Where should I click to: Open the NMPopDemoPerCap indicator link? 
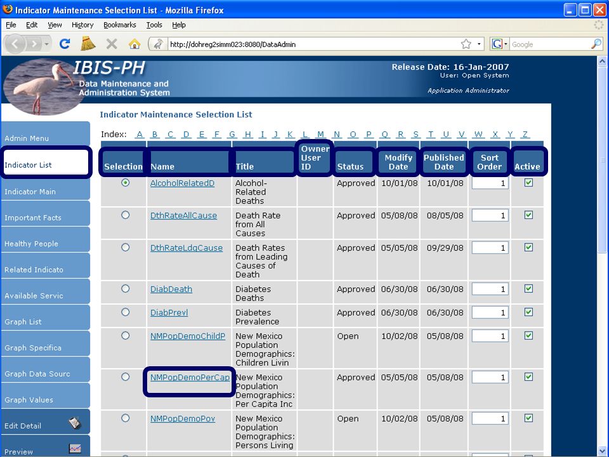coord(190,377)
